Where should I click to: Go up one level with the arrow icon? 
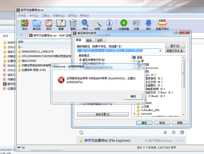click(x=21, y=35)
